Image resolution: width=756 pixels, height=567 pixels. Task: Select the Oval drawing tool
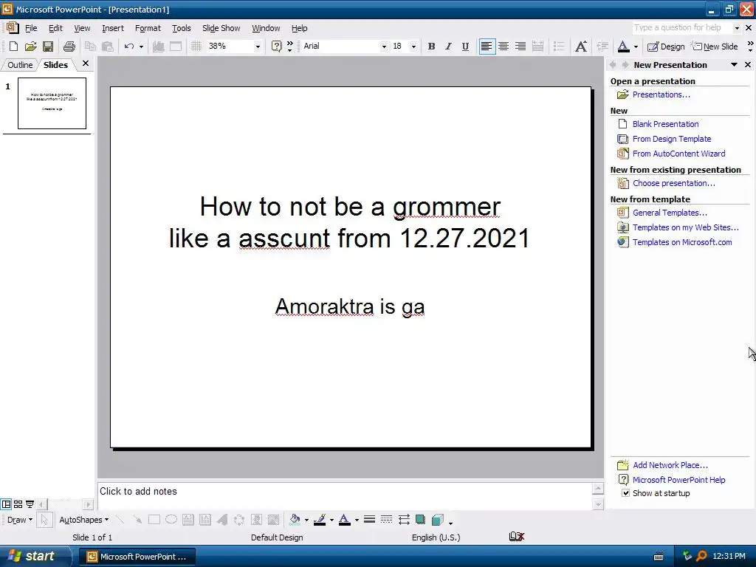pos(171,519)
